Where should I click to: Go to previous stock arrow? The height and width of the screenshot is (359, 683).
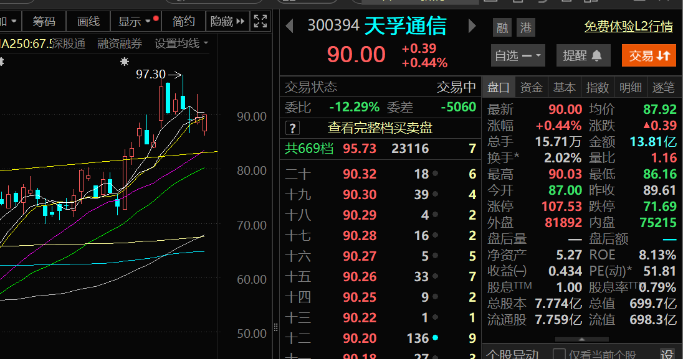point(289,27)
